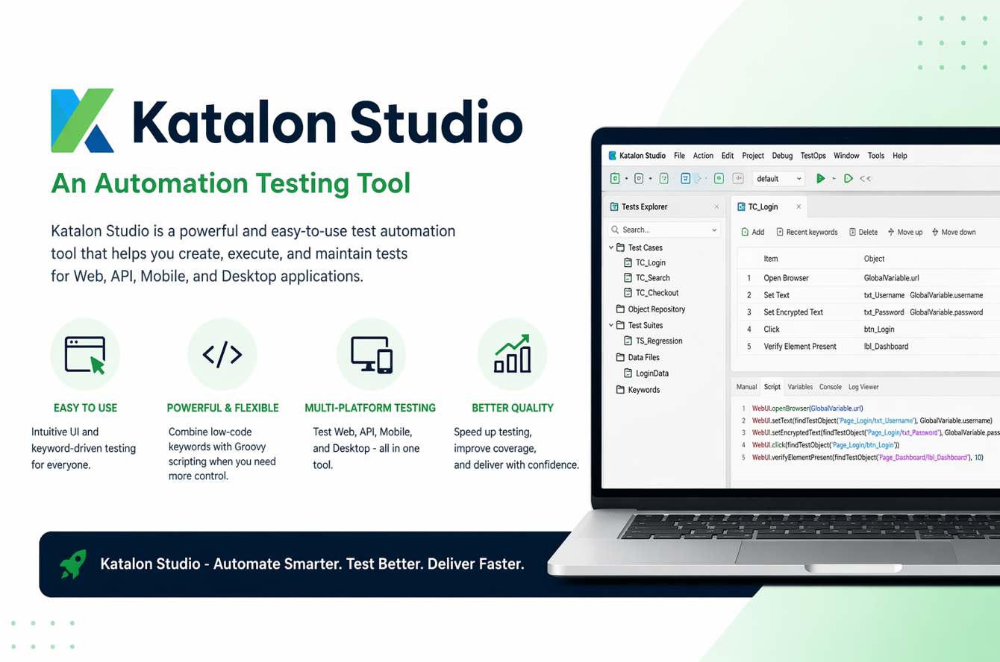The height and width of the screenshot is (662, 1000).
Task: Click the green clipboard toolbar icon lettered C
Action: (x=616, y=179)
